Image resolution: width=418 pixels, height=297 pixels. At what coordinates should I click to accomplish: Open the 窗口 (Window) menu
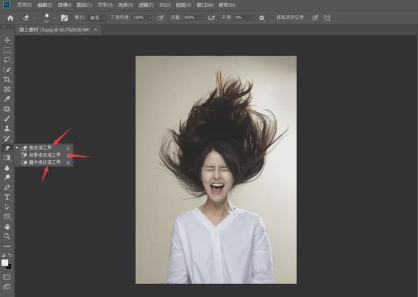[x=205, y=5]
